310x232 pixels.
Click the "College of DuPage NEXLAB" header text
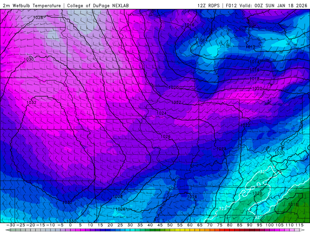click(x=98, y=5)
